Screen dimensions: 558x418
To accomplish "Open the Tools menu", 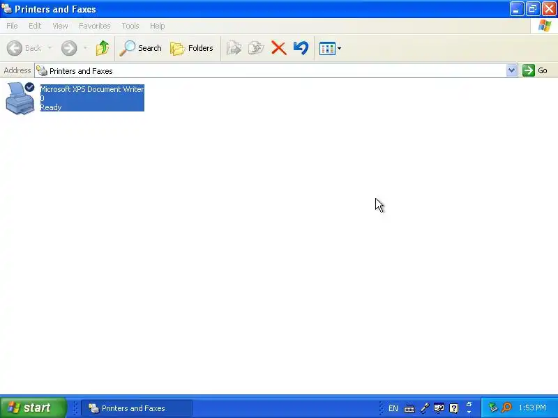I will tap(130, 26).
